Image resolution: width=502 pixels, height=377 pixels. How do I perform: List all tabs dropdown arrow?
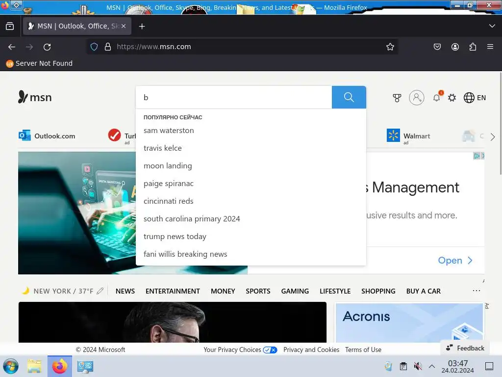point(492,26)
